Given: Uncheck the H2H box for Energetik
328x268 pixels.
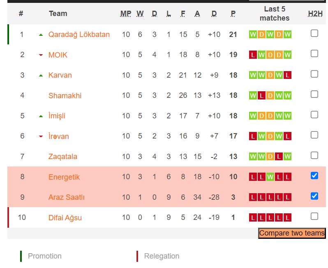Looking at the screenshot, I should click(314, 176).
